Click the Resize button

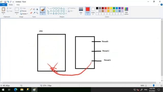23,11
